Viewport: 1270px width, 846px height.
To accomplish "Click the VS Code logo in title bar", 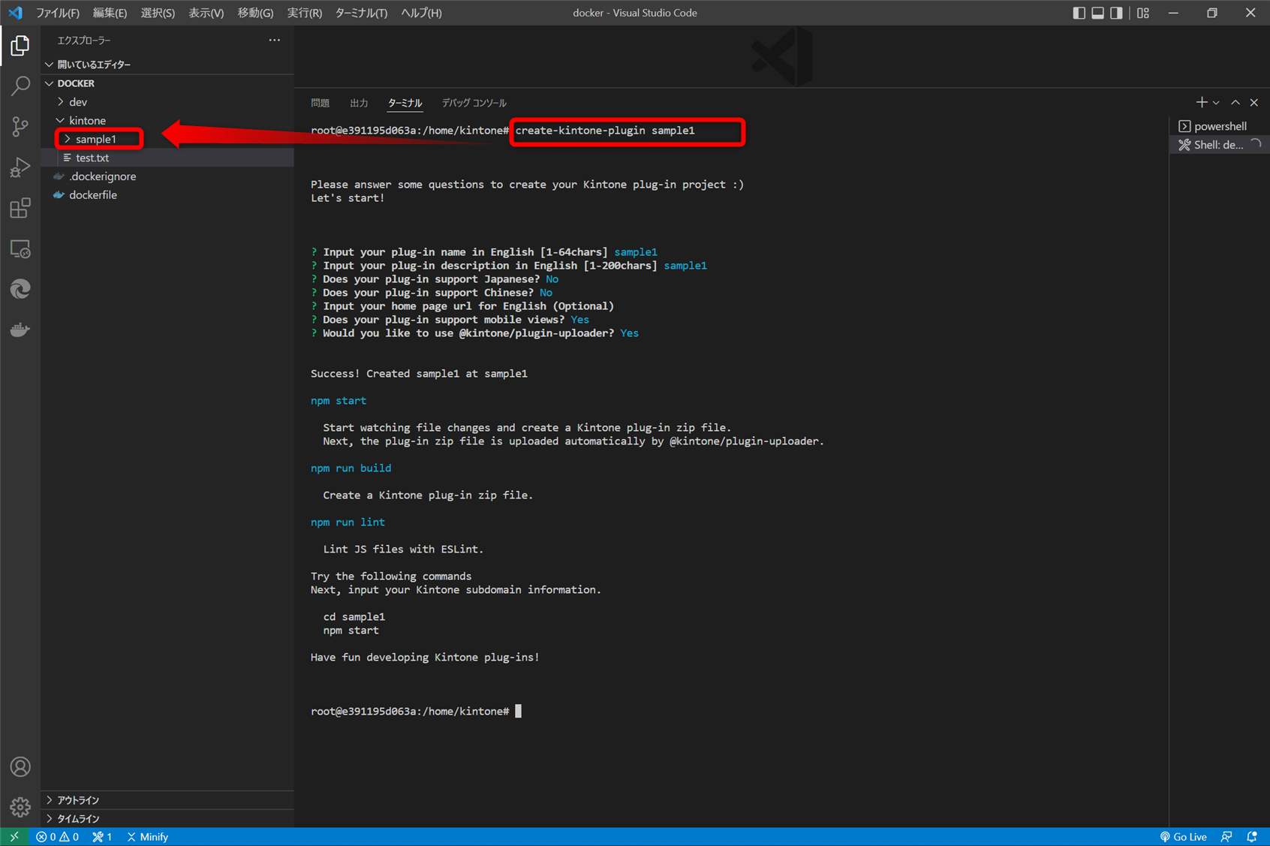I will coord(16,13).
